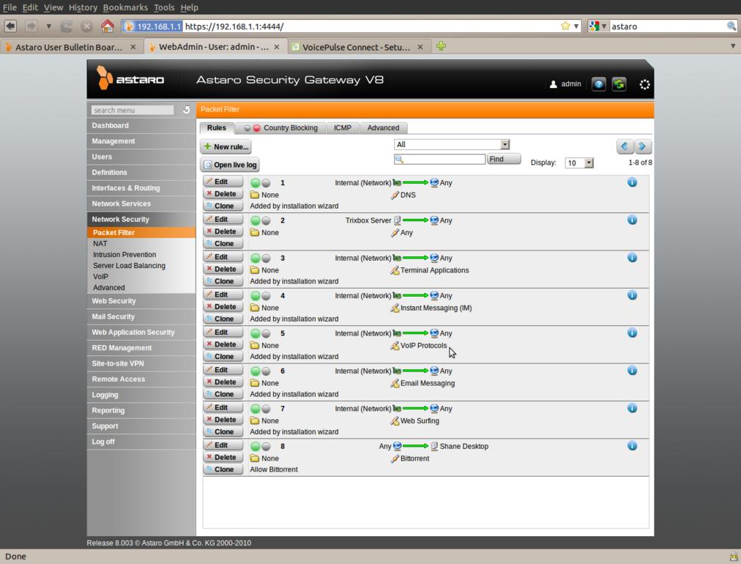Go to next page of rules arrow
Viewport: 741px width, 564px height.
[643, 147]
